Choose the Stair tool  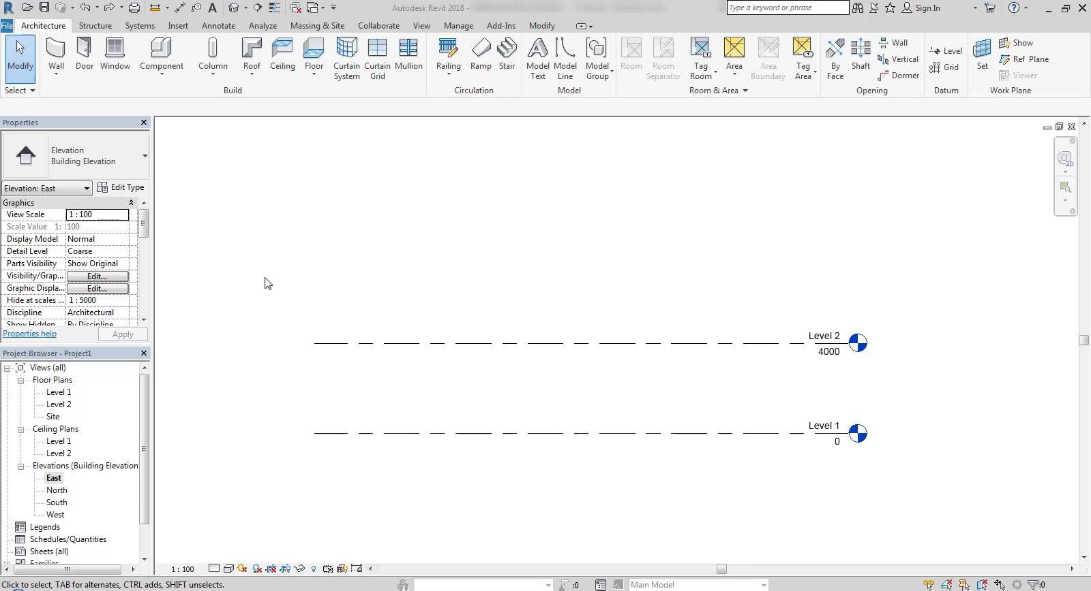[x=507, y=54]
